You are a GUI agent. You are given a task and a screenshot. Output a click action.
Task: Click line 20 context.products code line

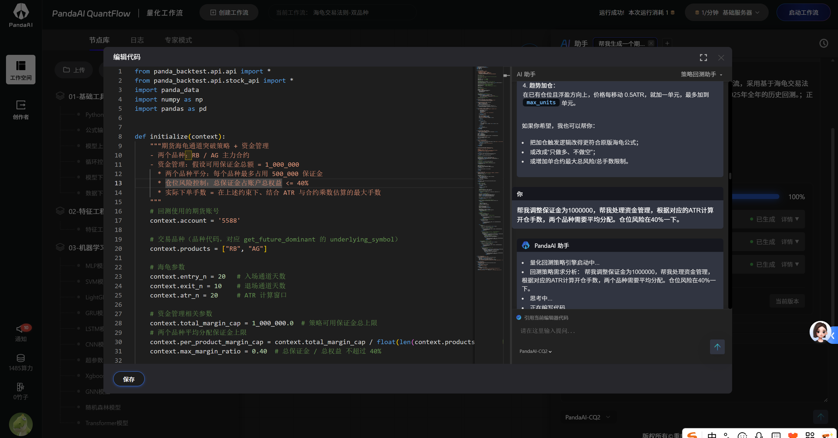208,249
